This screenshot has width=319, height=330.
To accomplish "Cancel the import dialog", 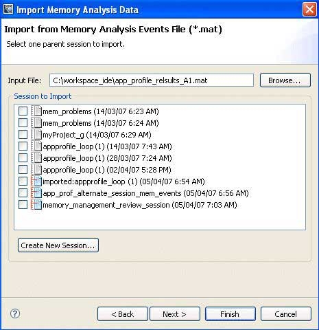I will [286, 314].
